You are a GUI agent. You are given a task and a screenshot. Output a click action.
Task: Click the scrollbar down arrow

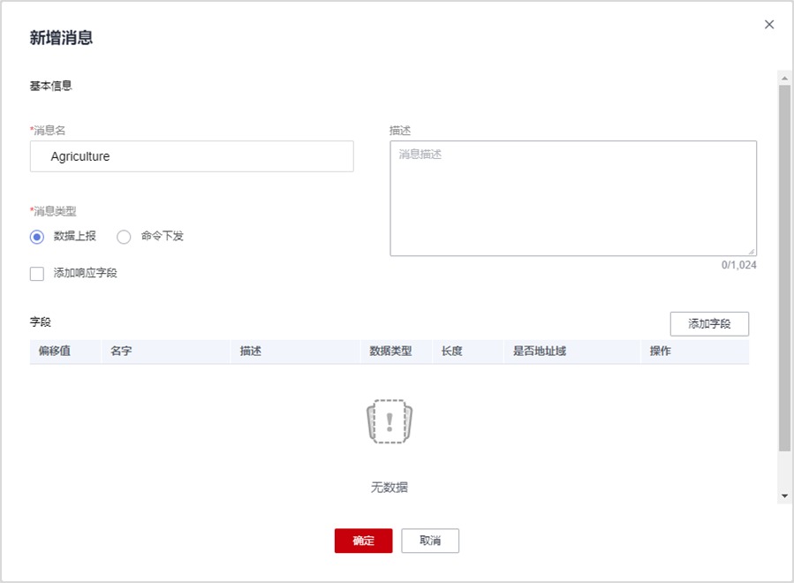click(784, 497)
